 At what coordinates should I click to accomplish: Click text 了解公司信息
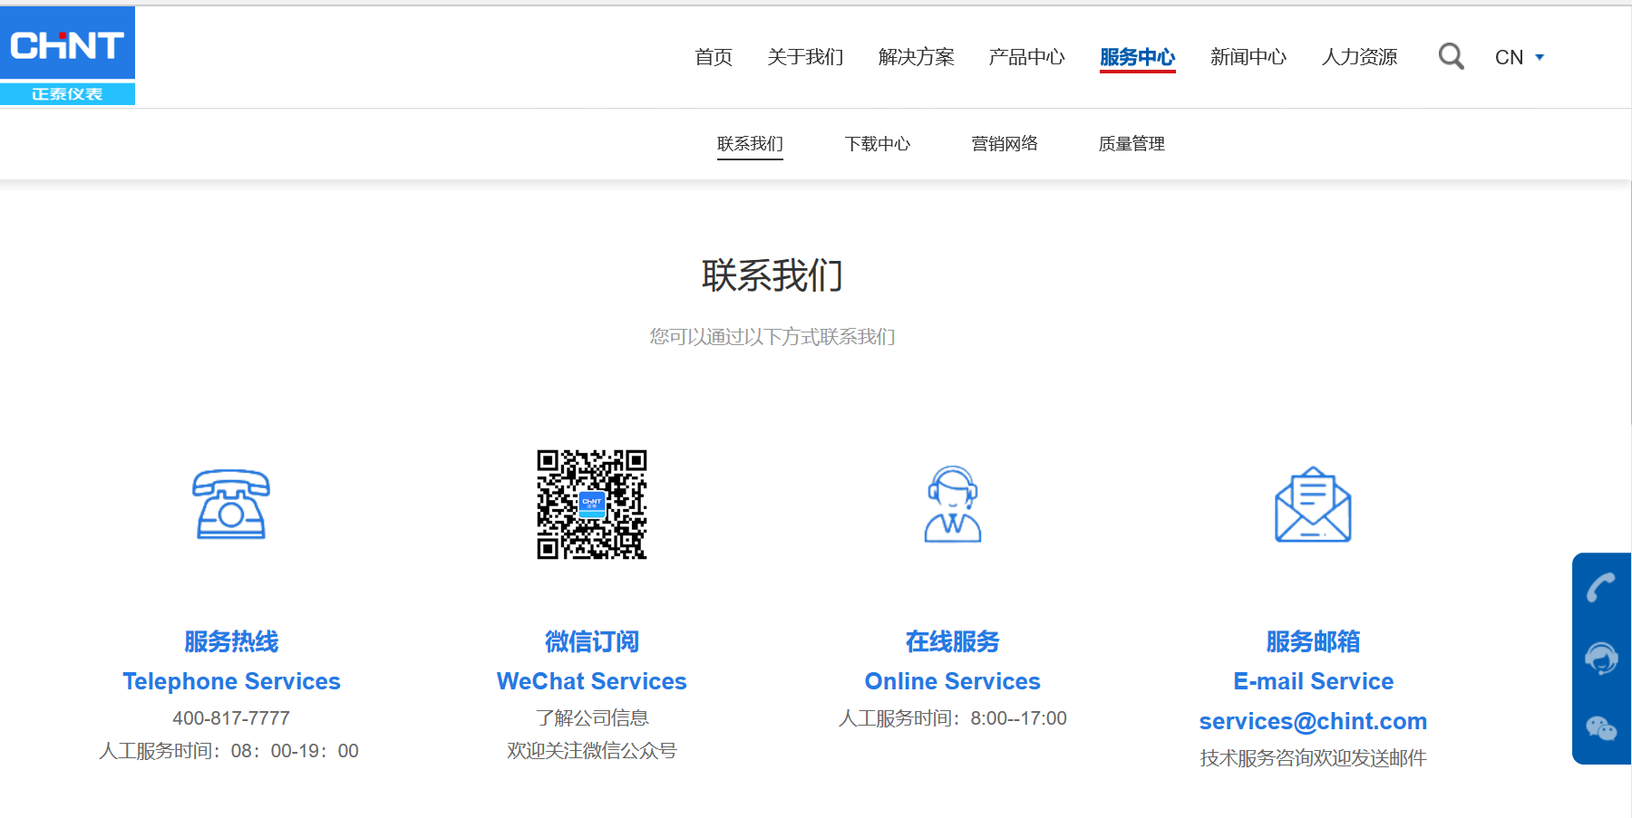click(x=591, y=718)
